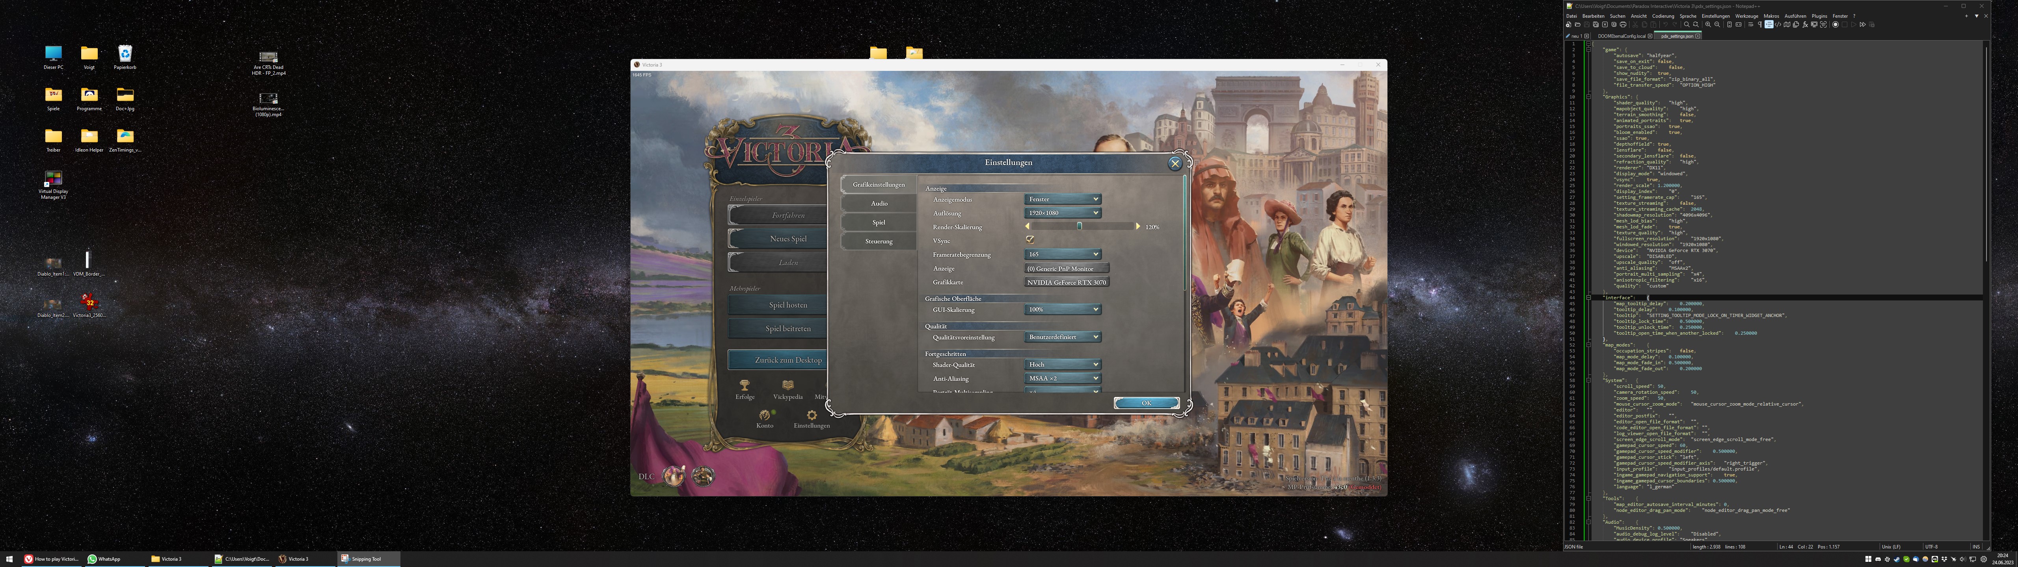Click the Zoom in icon in Notepad++
Screen dimensions: 2018x567
coord(1708,25)
